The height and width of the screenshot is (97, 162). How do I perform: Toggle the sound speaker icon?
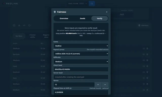24,25
